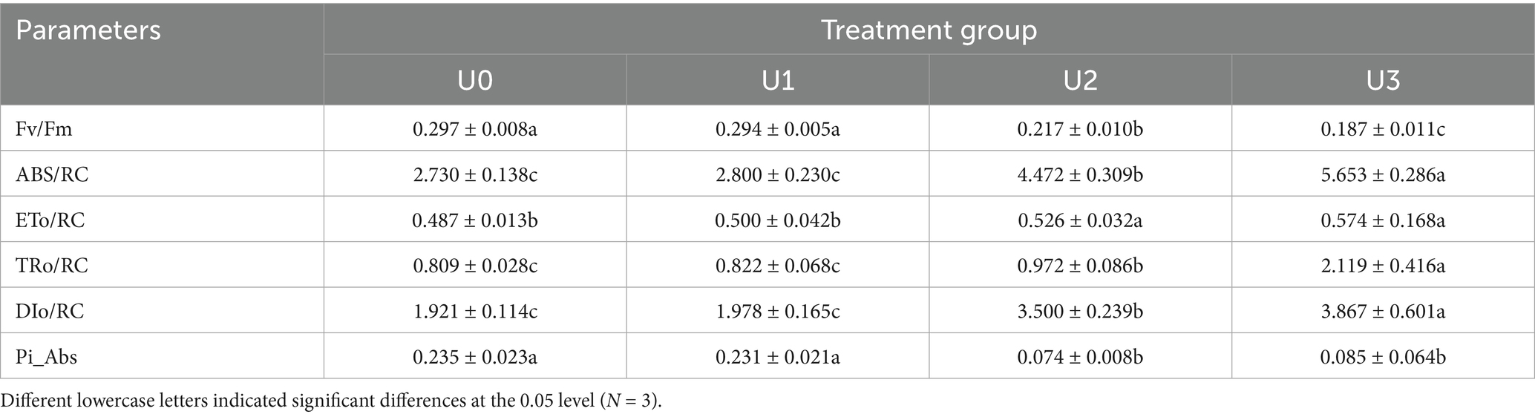Click the U2 column header
Viewport: 1535px width, 417px height.
click(1081, 80)
